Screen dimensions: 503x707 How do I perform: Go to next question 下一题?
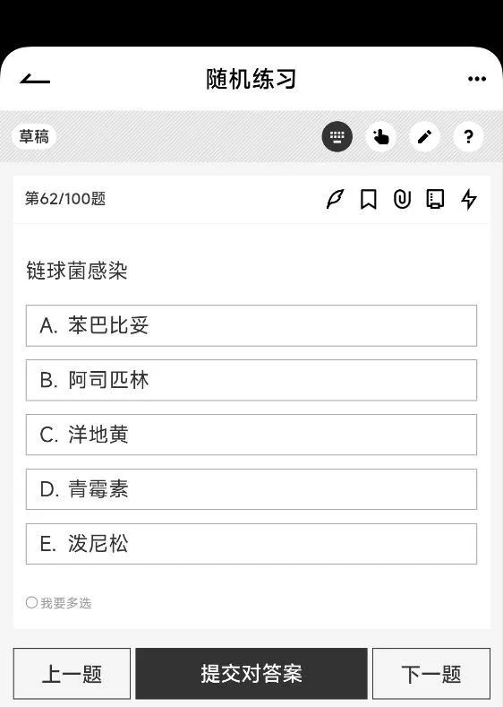(431, 674)
